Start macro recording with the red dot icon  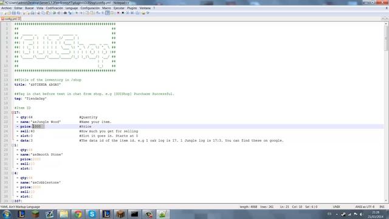tap(118, 13)
